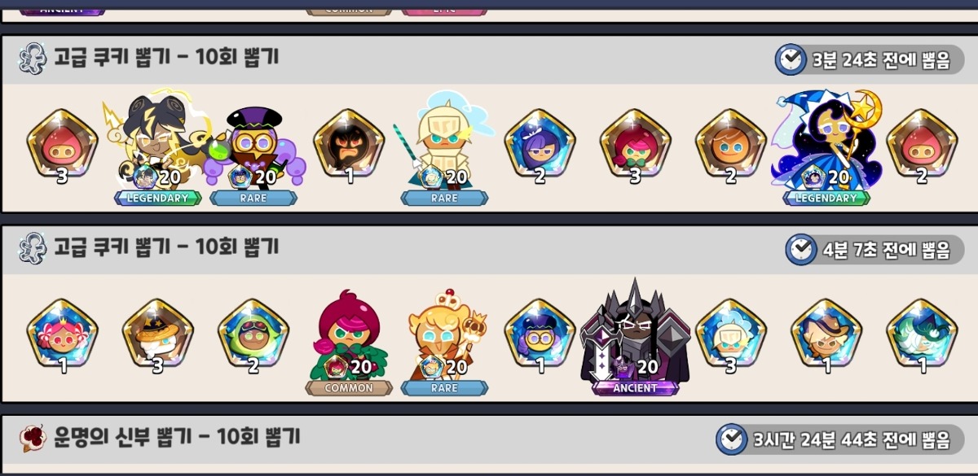Open the 운명의 신부 뽑기 - 10회 뽑기 record header

tap(489, 439)
